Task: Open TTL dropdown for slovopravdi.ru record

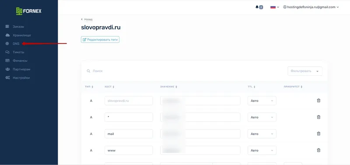Action: tap(262, 101)
